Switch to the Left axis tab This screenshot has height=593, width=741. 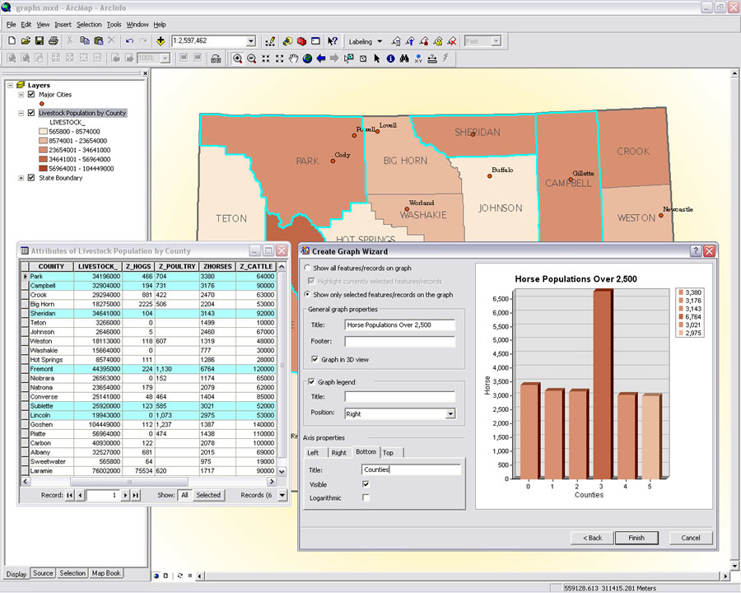[x=314, y=452]
